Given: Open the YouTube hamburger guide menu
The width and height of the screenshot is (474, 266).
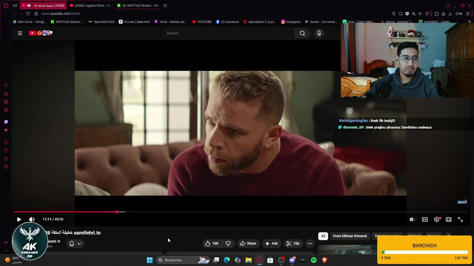Looking at the screenshot, I should (20, 33).
